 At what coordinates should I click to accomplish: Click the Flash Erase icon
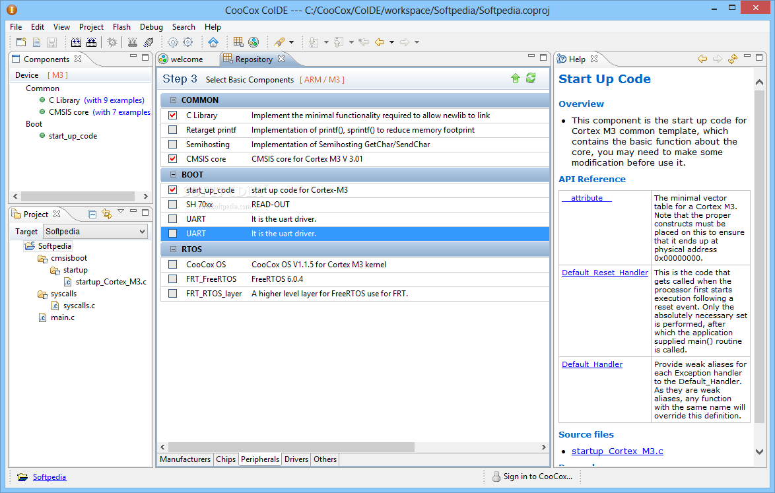149,42
